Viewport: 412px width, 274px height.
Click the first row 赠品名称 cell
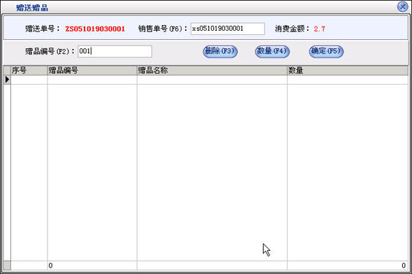[x=212, y=80]
